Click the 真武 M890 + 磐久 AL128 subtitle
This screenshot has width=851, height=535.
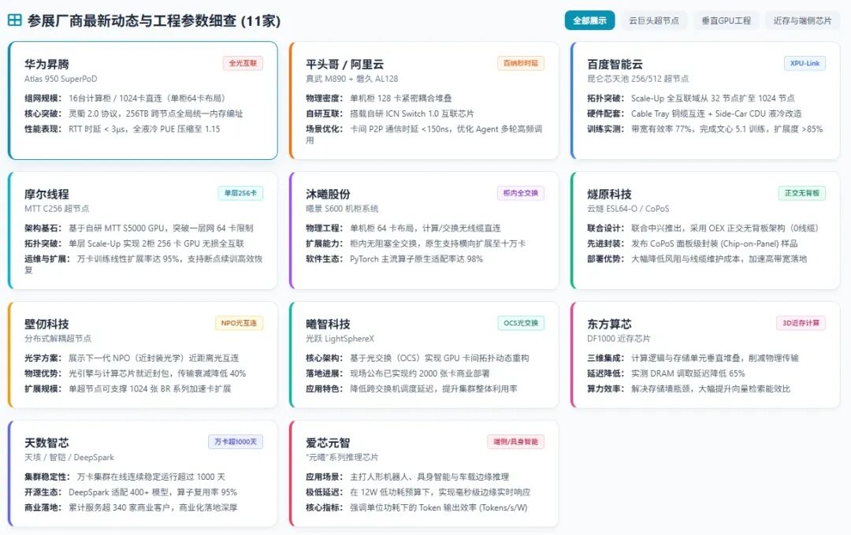(351, 79)
